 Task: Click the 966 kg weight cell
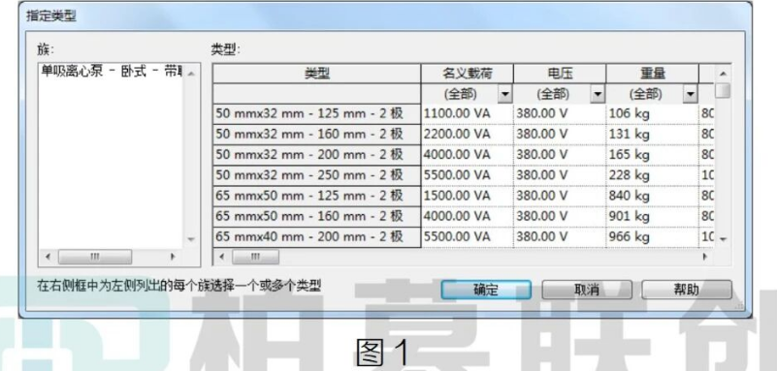click(653, 237)
